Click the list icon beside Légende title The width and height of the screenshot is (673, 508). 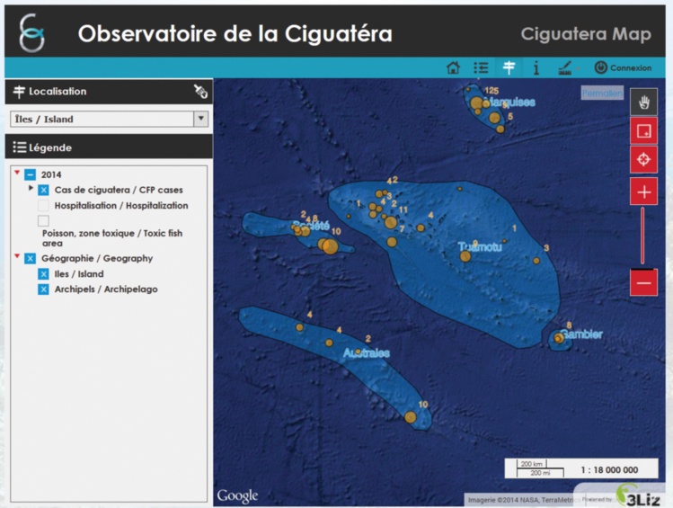(19, 147)
